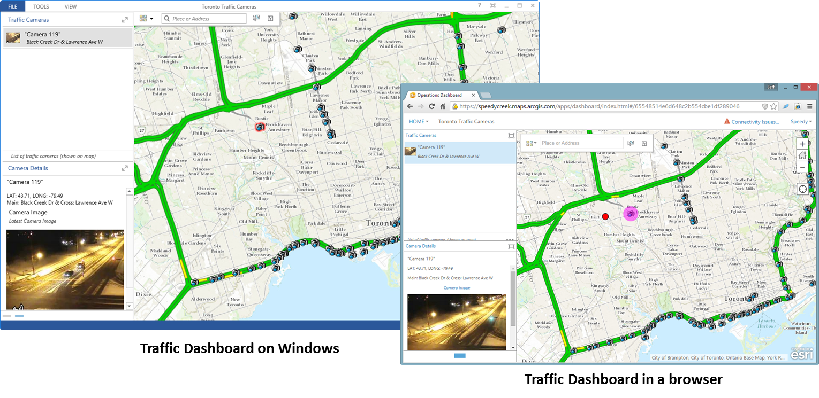This screenshot has width=819, height=398.
Task: Open the bookmarks map tool in browser dashboard
Action: tap(644, 143)
